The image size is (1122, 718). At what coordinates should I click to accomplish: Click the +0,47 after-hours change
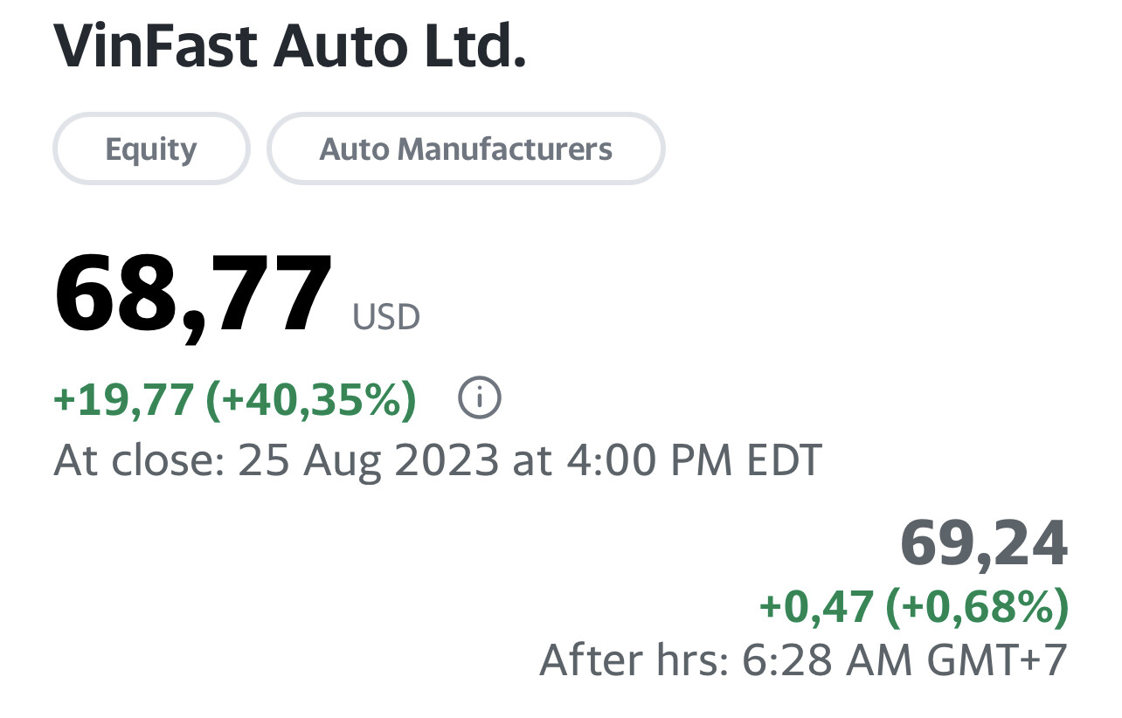pos(816,607)
